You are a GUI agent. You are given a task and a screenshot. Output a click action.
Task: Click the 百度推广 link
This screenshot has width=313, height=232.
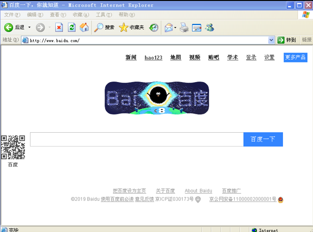pyautogui.click(x=231, y=191)
